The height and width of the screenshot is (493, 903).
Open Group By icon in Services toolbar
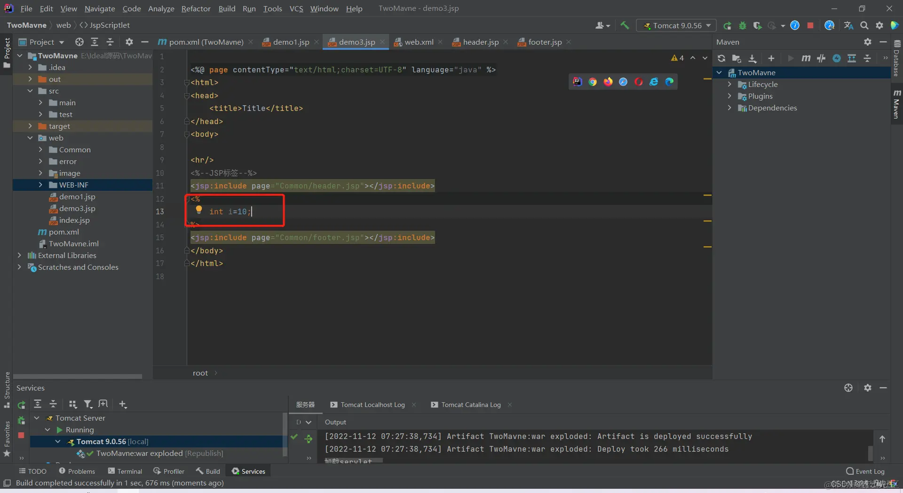point(72,404)
